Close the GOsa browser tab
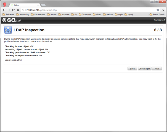This screenshot has height=132, width=167. point(38,5)
